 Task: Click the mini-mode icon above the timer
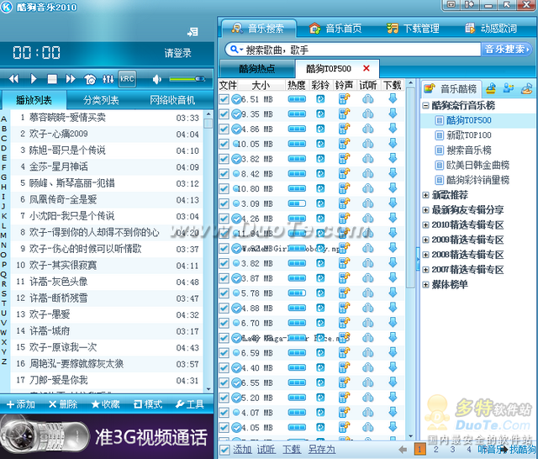[193, 32]
